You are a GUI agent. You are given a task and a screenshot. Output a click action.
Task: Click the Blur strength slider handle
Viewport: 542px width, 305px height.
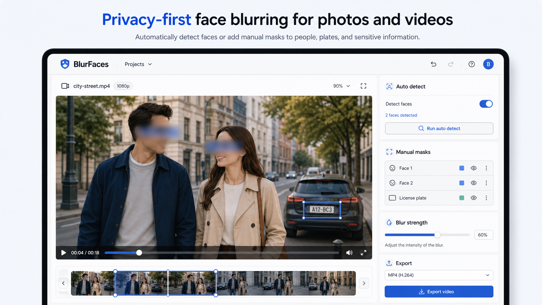[437, 235]
